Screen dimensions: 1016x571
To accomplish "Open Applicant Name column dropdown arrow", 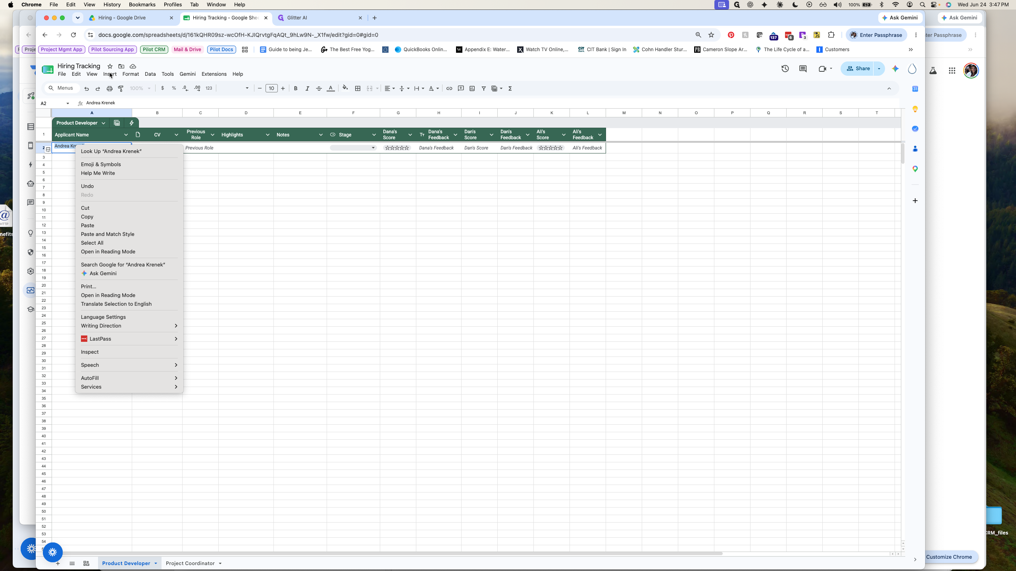I will point(126,135).
